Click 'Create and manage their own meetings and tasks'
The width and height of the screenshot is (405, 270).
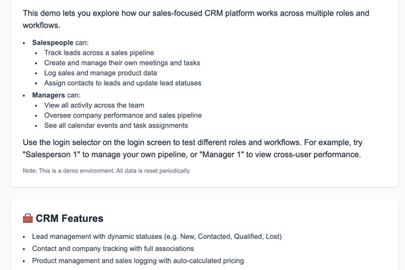(x=122, y=63)
